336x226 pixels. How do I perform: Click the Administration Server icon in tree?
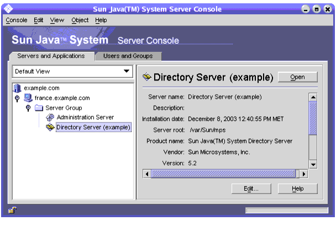click(50, 117)
